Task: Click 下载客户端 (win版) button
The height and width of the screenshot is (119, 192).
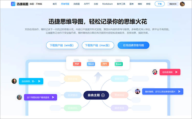Action: [x=62, y=45]
